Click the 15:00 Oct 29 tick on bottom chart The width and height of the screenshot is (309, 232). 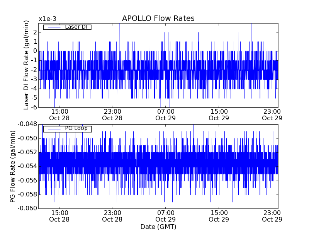[219, 216]
